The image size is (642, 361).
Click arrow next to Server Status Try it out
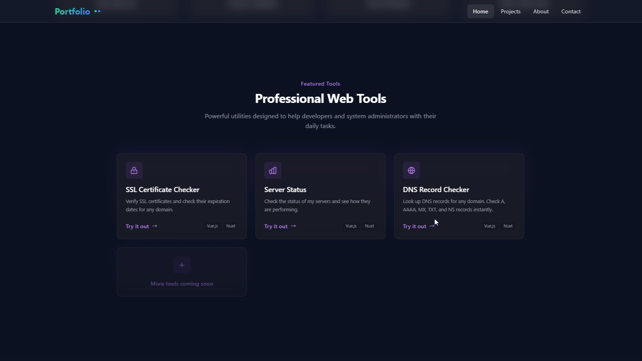click(293, 226)
